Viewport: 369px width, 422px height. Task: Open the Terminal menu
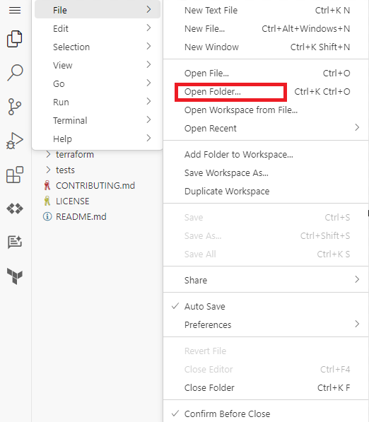point(98,120)
